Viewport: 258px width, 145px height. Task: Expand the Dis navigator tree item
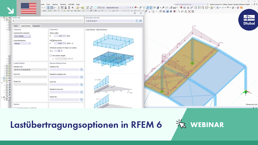(2, 78)
